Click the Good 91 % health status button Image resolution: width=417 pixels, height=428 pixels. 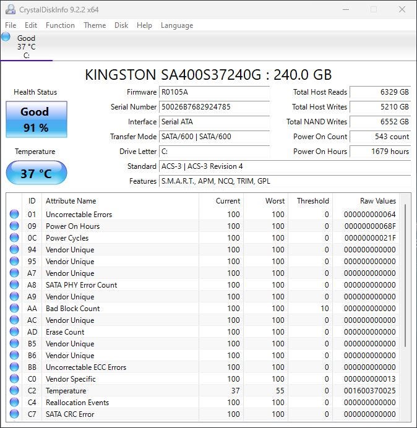(37, 119)
